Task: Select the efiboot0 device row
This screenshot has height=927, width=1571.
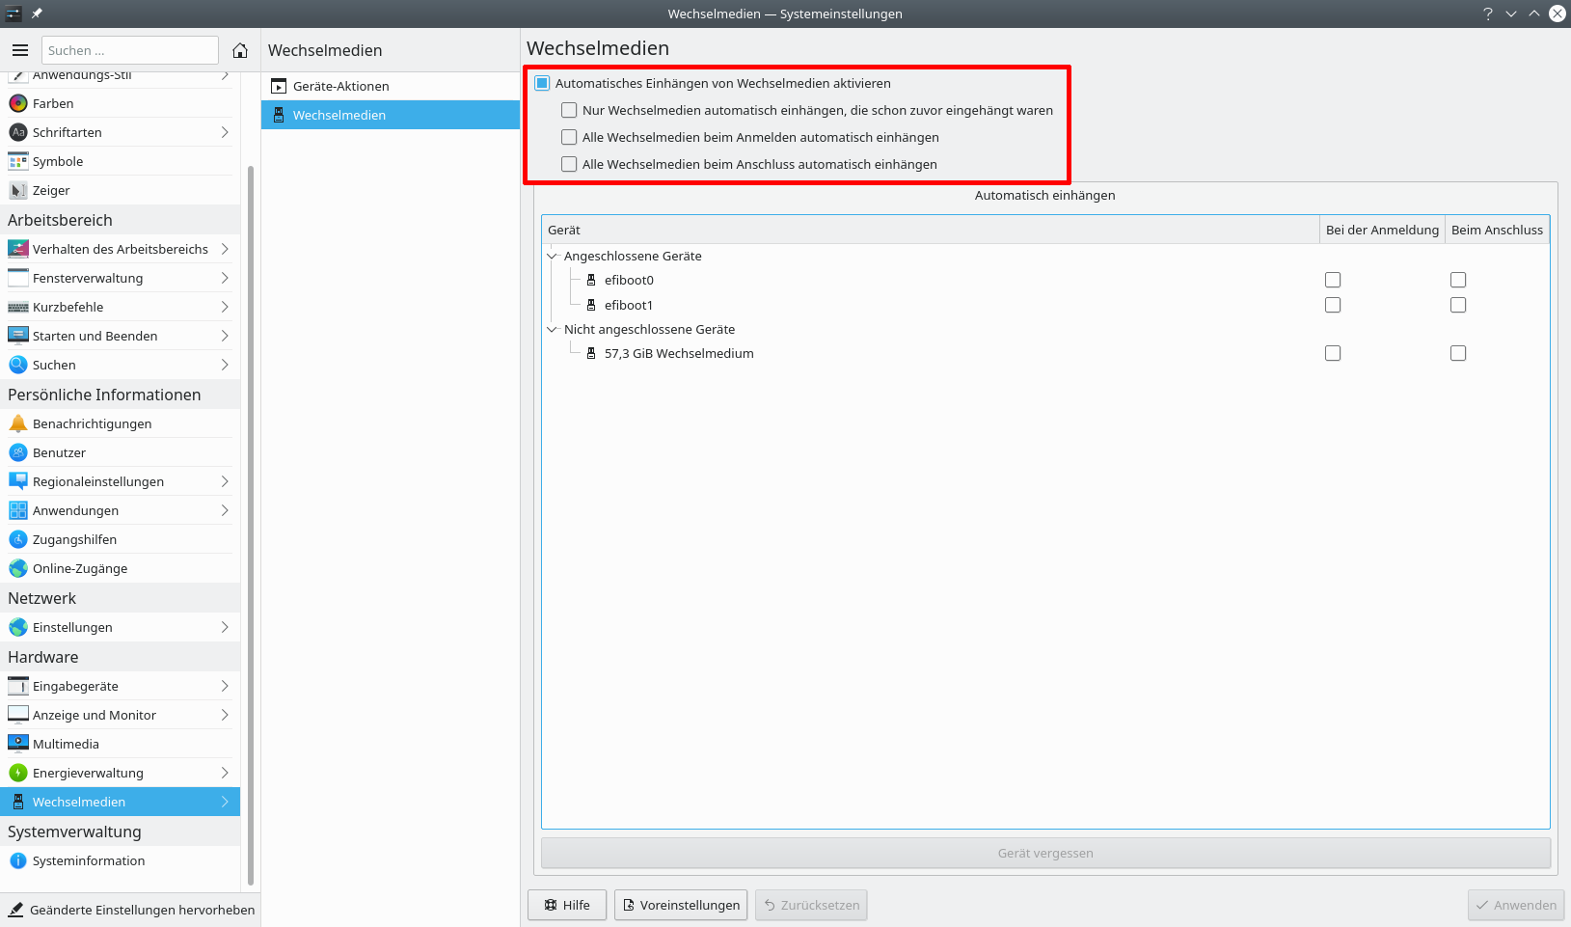Action: [1045, 280]
